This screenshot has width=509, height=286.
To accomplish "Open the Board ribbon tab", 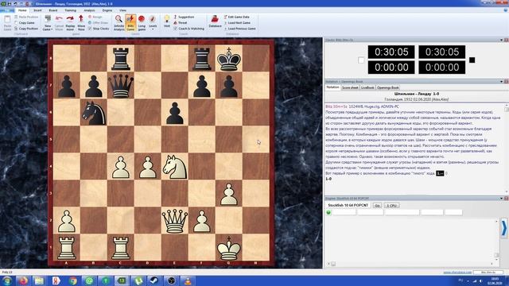I will (53, 10).
